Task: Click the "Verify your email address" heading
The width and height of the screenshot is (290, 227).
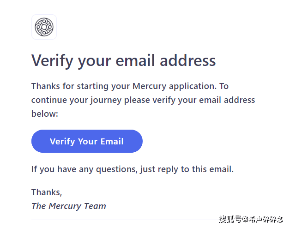Action: click(x=123, y=60)
